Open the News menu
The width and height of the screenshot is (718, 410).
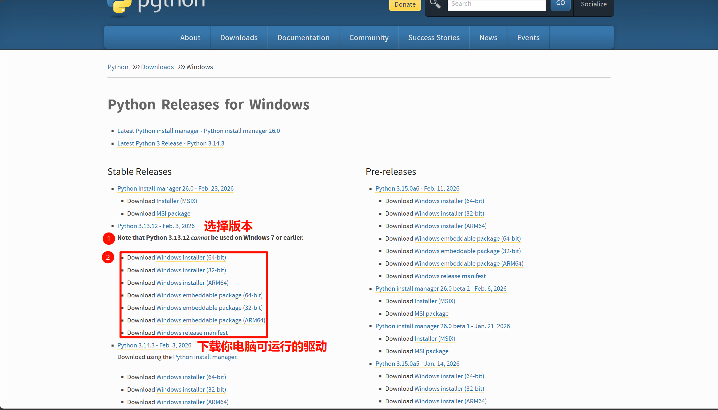(488, 38)
